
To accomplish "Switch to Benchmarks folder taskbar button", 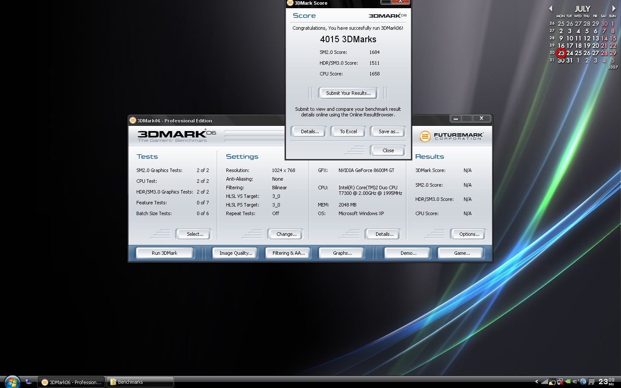I will coord(140,382).
